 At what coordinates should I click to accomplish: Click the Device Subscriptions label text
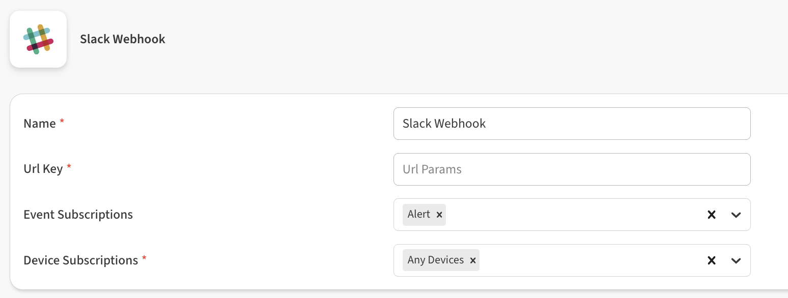pos(80,260)
